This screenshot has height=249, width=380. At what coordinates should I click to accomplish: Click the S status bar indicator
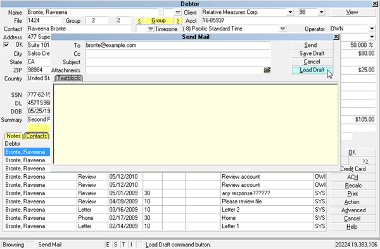pyautogui.click(x=116, y=245)
